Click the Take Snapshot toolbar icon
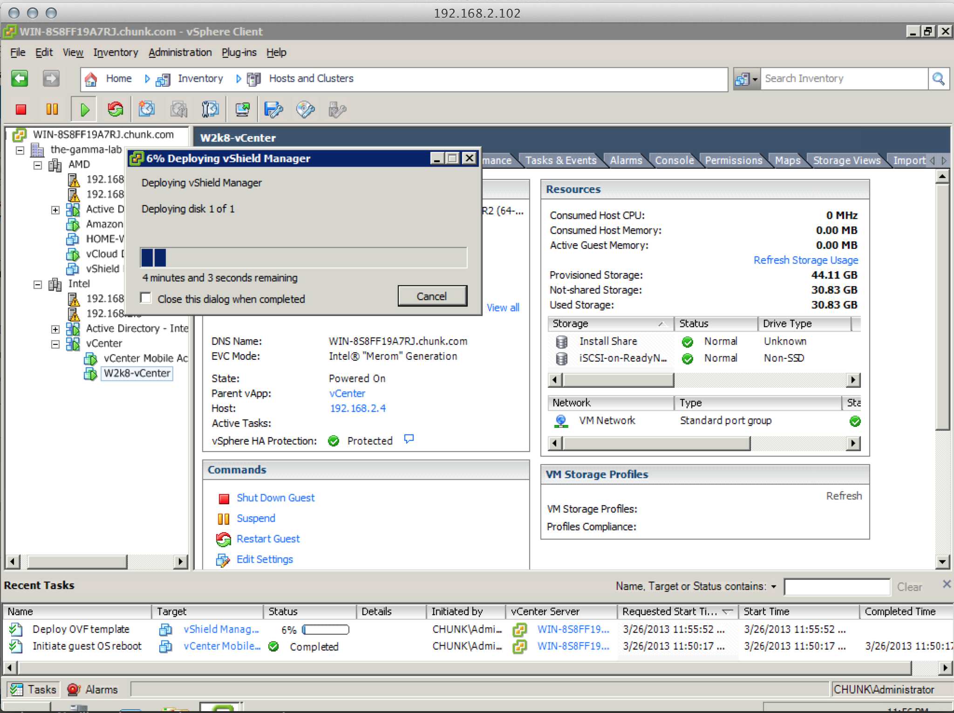This screenshot has height=713, width=954. [147, 110]
